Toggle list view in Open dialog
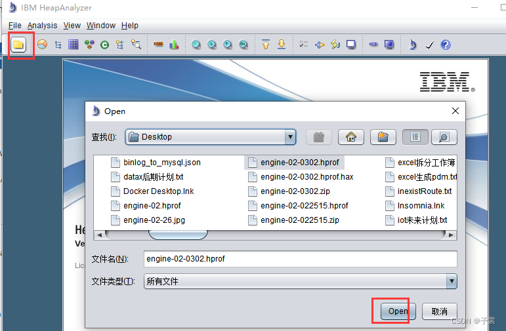The image size is (506, 331). pyautogui.click(x=415, y=137)
